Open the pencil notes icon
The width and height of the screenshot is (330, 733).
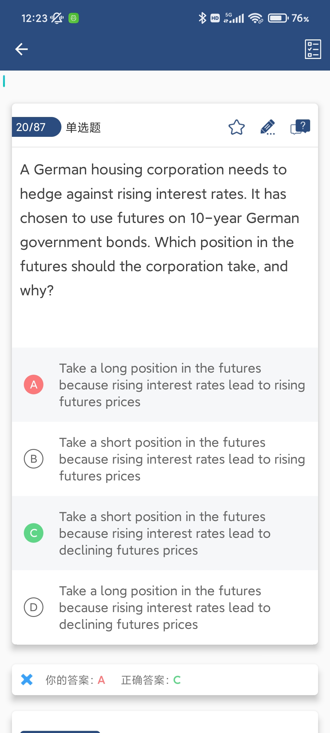pos(268,127)
